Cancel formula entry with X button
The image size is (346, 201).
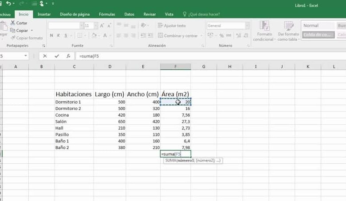(45, 56)
